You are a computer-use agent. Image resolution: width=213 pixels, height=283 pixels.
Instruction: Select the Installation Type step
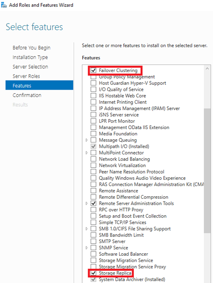click(x=30, y=57)
